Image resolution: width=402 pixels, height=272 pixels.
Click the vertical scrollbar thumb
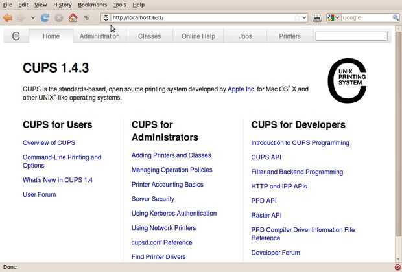398,133
